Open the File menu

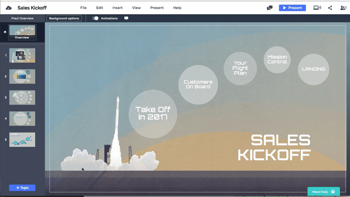coord(83,8)
